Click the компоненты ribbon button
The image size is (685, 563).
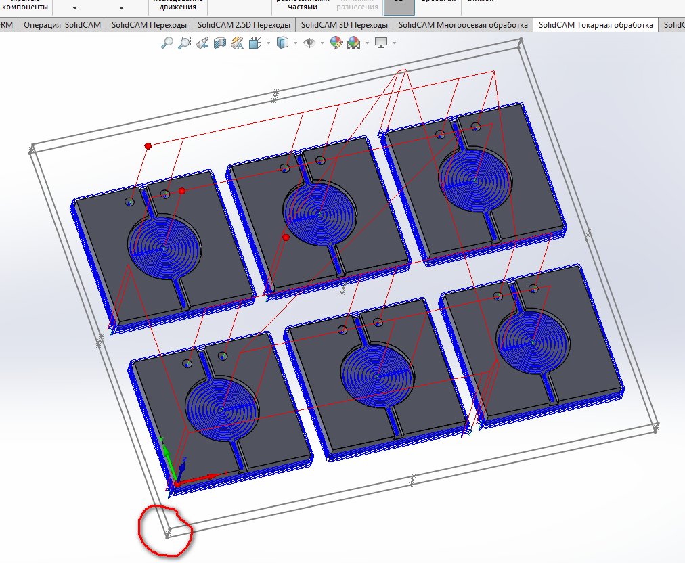tap(25, 7)
